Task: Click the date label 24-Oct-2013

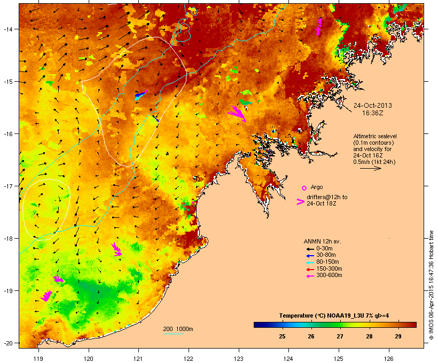Action: click(x=373, y=106)
